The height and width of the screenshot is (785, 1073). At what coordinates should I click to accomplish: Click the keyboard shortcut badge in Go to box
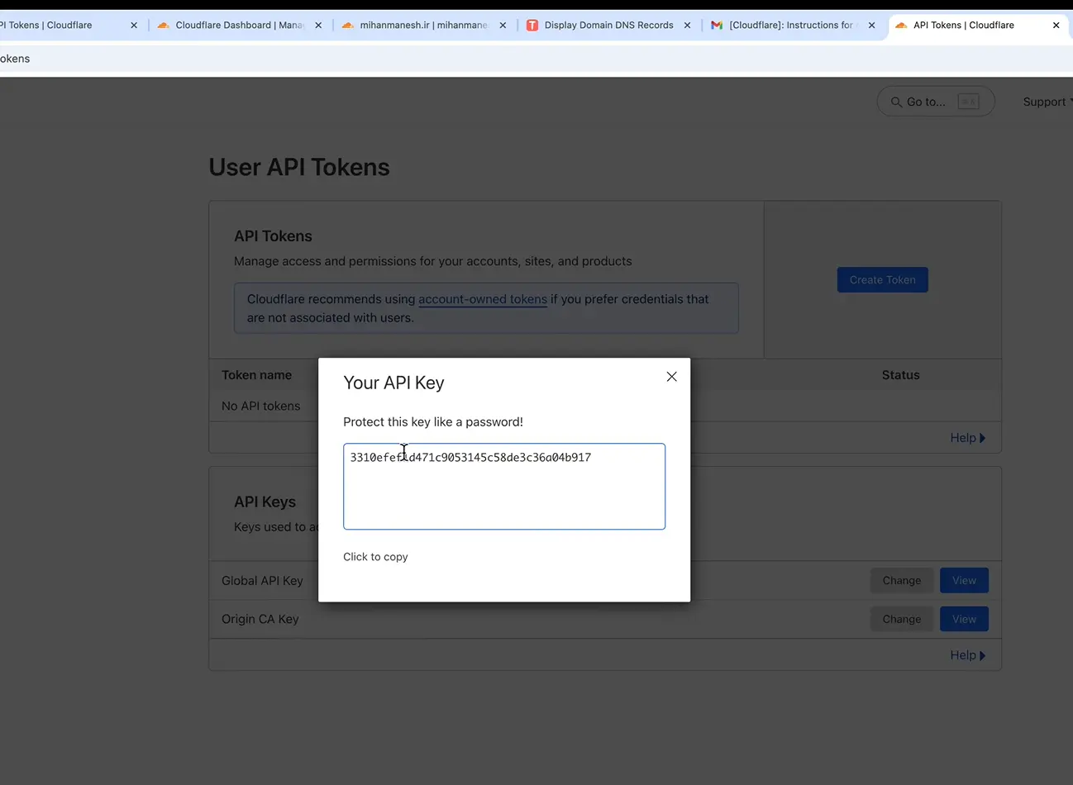pyautogui.click(x=968, y=102)
